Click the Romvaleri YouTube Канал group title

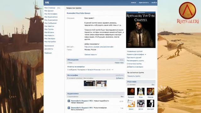(x=79, y=13)
